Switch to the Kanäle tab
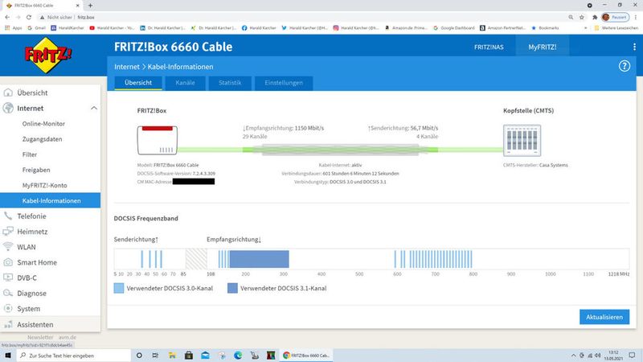Image resolution: width=643 pixels, height=362 pixels. [x=185, y=83]
